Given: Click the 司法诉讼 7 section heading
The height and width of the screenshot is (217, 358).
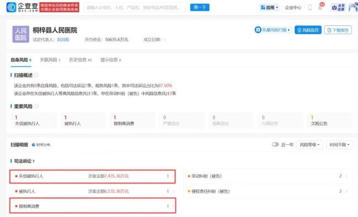Looking at the screenshot, I should [24, 161].
